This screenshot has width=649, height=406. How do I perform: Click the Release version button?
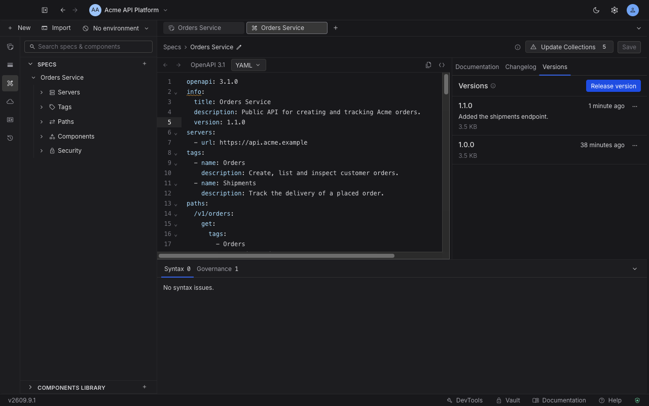click(614, 86)
